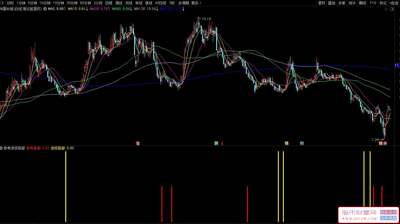
Task: Click the 中国长城 stock title text
Action: [21, 9]
